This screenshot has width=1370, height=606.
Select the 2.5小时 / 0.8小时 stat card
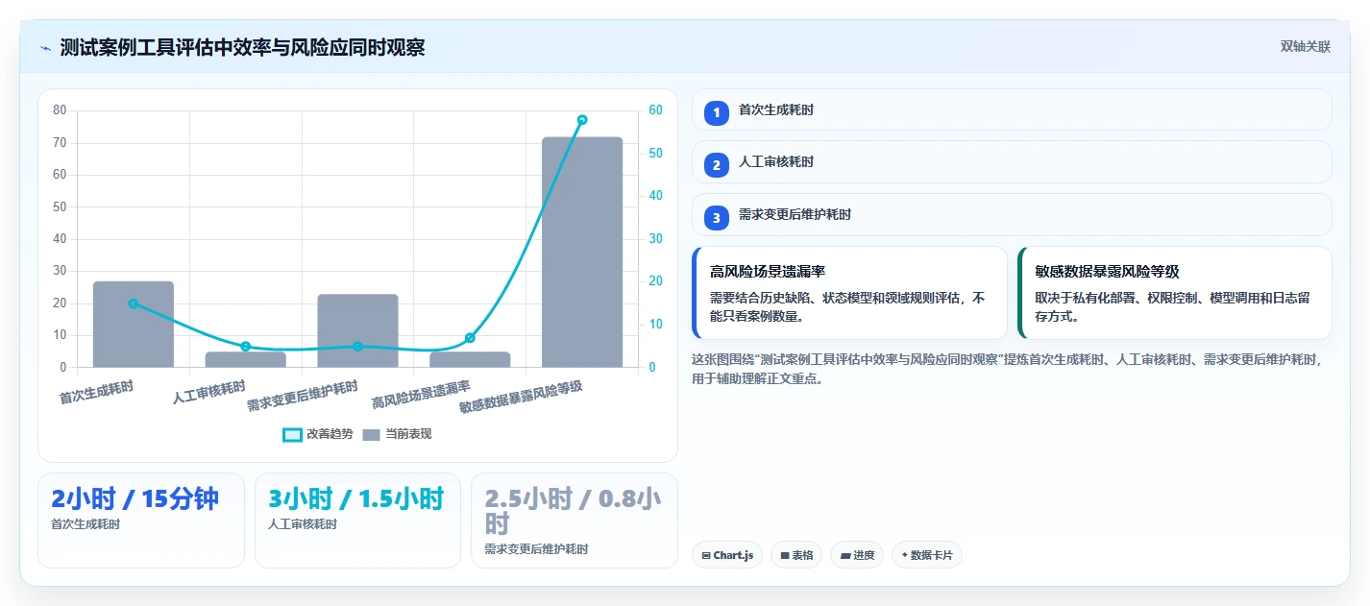[575, 521]
